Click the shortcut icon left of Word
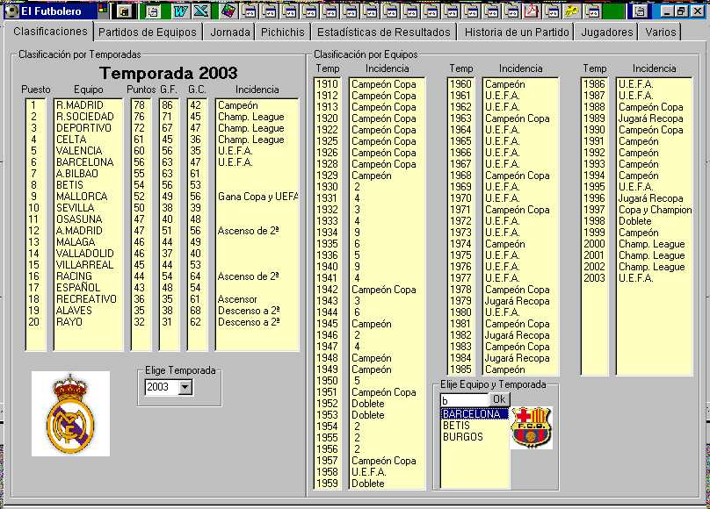 153,11
